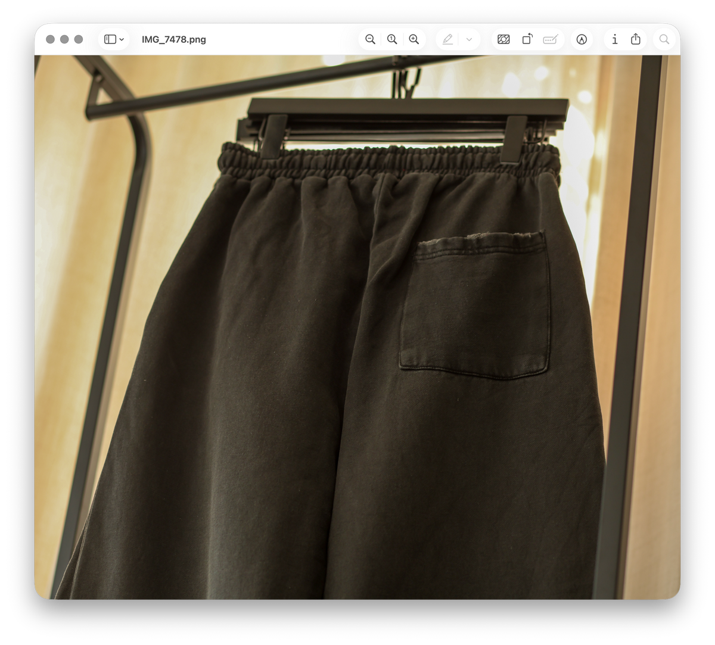Click the shorts photo in the viewer
This screenshot has height=645, width=715.
point(357,327)
